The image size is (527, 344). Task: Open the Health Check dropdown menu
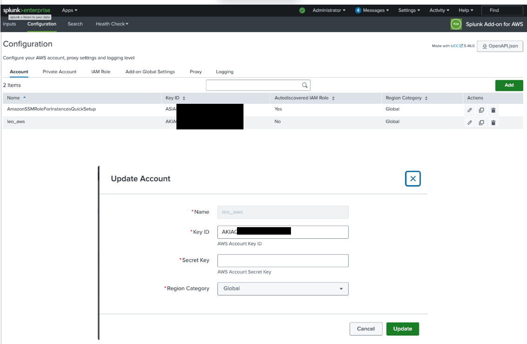(x=112, y=24)
